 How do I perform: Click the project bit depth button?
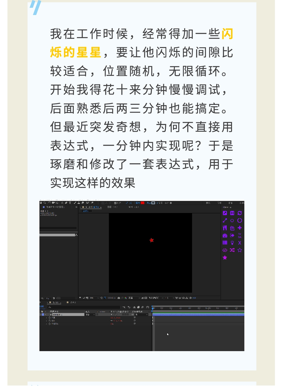coord(48,298)
